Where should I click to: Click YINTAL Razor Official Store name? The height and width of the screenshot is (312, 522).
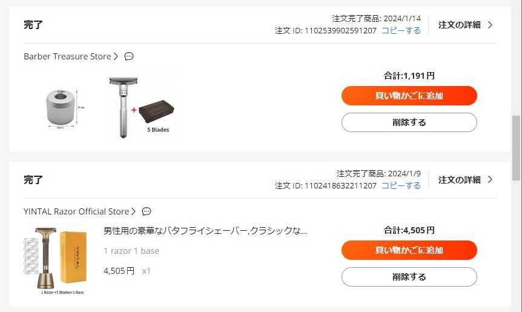pos(76,211)
